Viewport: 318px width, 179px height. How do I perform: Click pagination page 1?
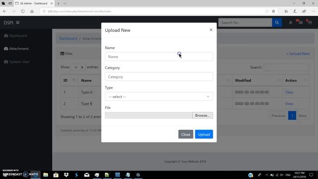point(292,116)
